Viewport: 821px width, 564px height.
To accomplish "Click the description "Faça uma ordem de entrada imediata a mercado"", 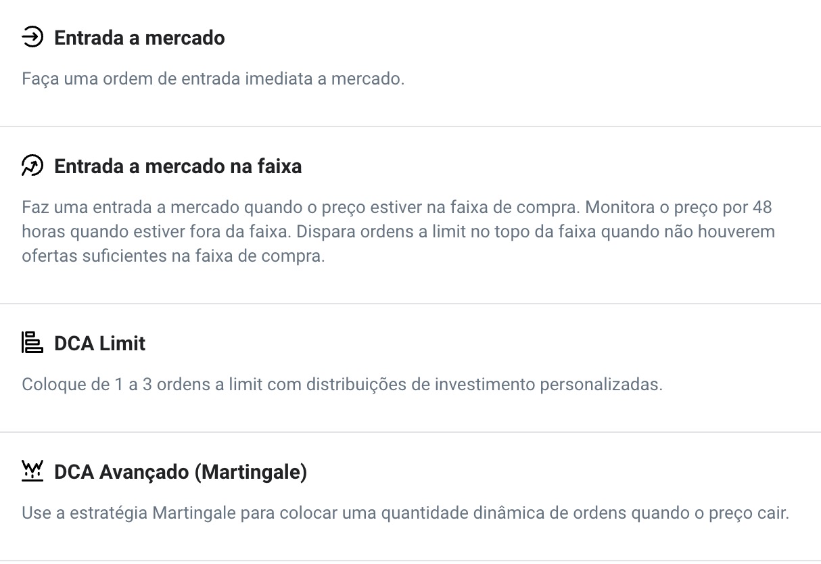I will (x=213, y=79).
